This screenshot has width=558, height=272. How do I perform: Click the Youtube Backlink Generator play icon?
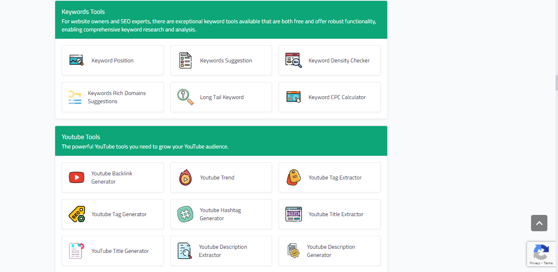(x=76, y=177)
